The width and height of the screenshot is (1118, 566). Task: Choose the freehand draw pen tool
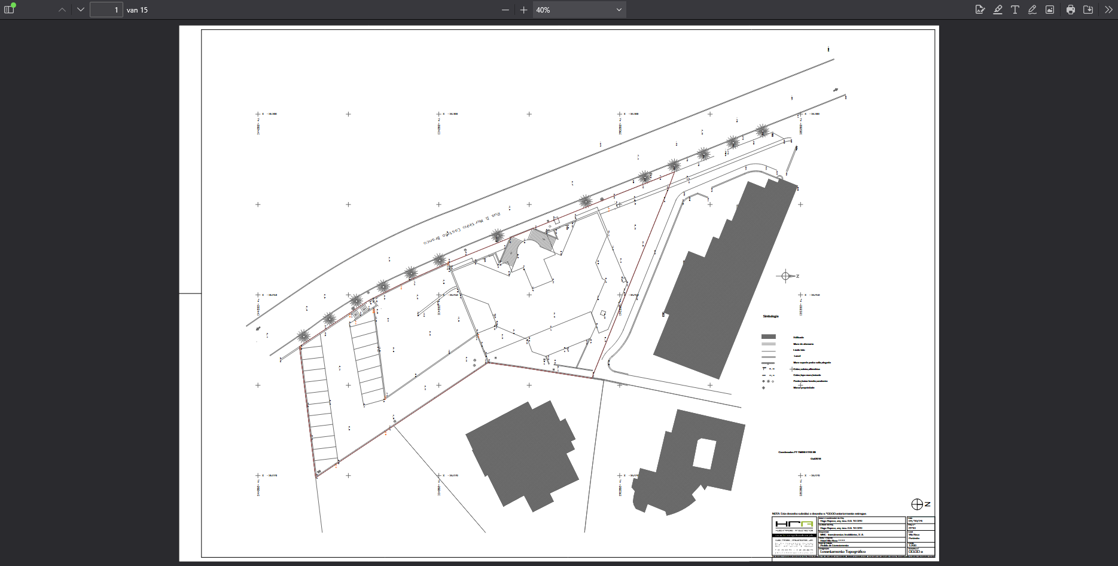[1032, 10]
